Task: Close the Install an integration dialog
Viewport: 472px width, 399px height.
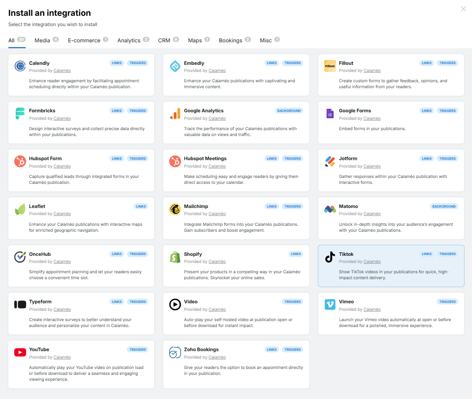Action: click(x=463, y=9)
